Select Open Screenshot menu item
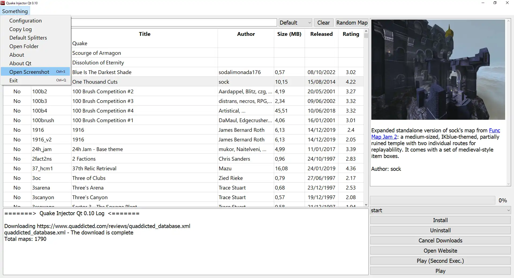Image resolution: width=514 pixels, height=278 pixels. [x=35, y=72]
